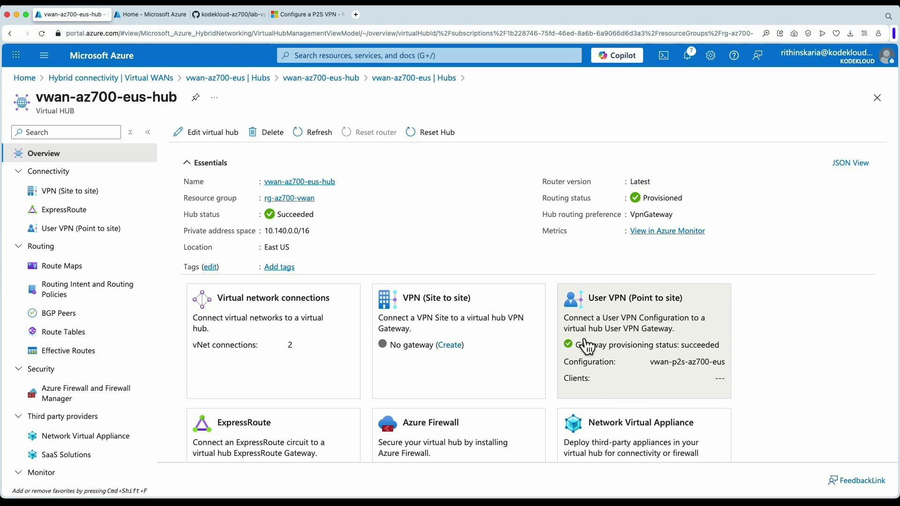
Task: Launch Copilot from the top bar
Action: (616, 55)
